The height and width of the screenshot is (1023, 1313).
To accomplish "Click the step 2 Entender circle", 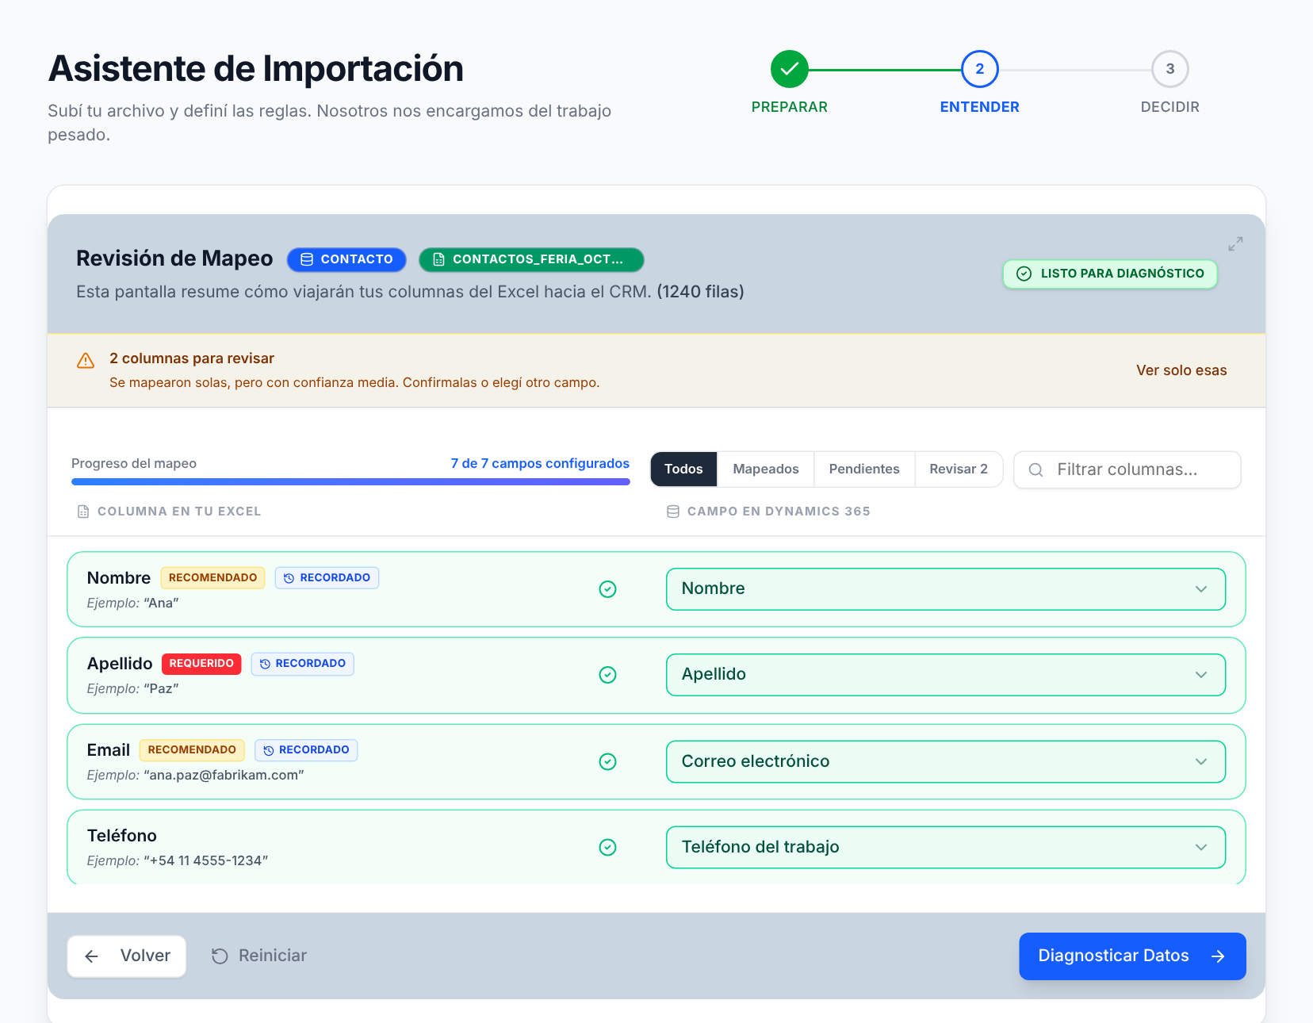I will click(x=980, y=69).
